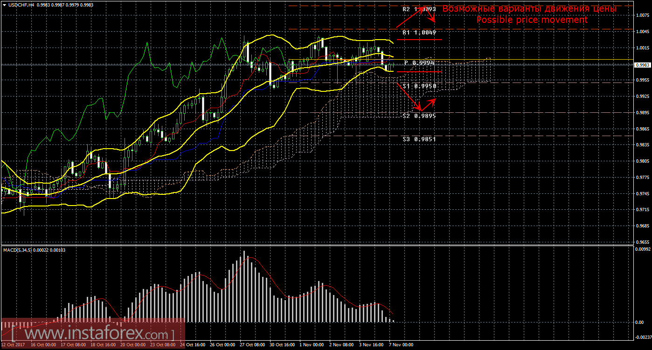The height and width of the screenshot is (350, 652).
Task: Click the 'Возможные варианты движения цены' caption
Action: point(529,9)
